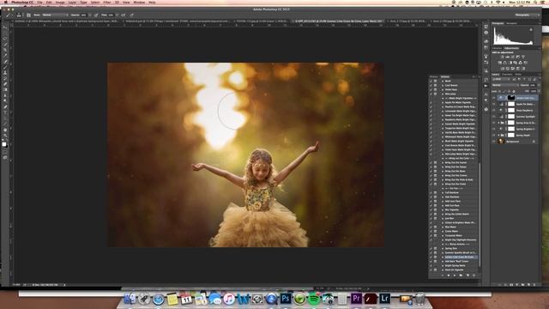This screenshot has width=549, height=309.
Task: Open Lightroom from the Dock
Action: coord(384,299)
